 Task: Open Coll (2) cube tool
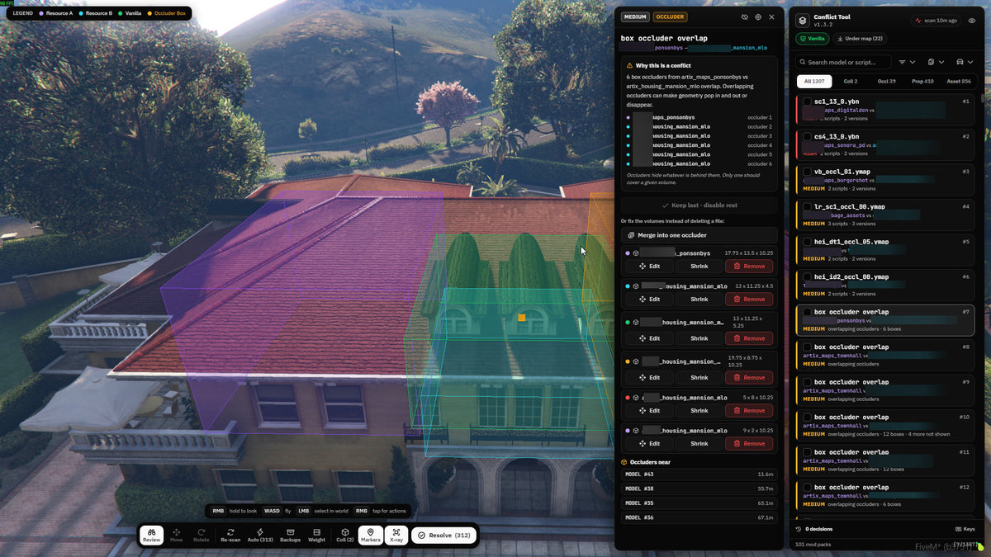[345, 536]
